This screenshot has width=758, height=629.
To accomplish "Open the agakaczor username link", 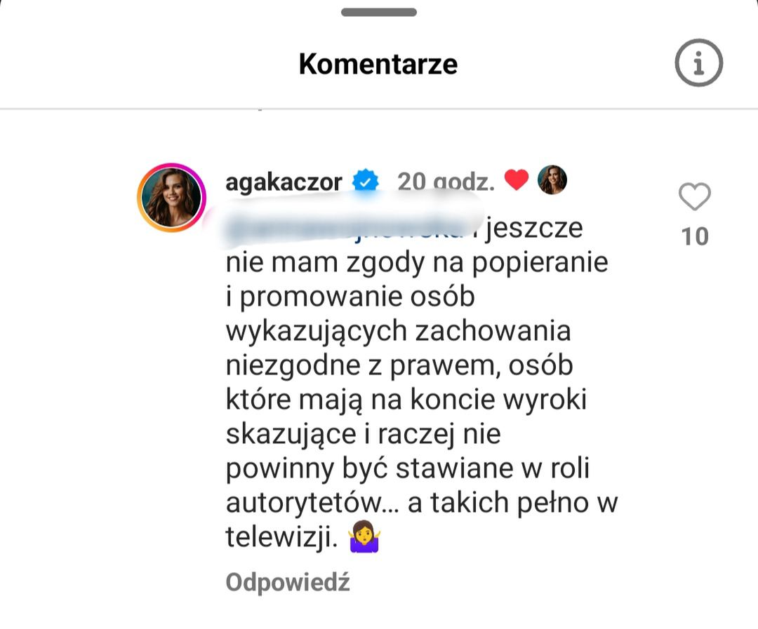I will click(284, 182).
